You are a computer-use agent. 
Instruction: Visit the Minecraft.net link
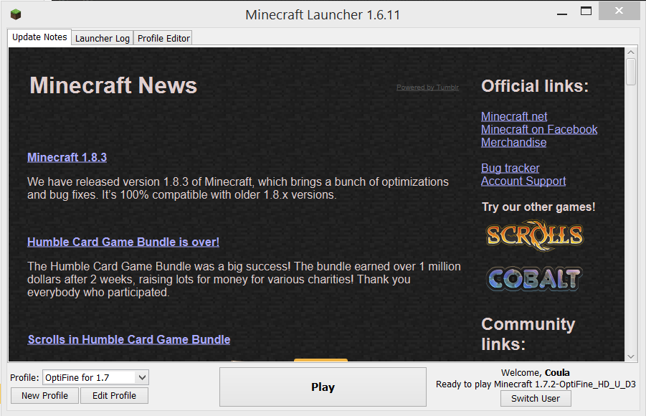(514, 117)
